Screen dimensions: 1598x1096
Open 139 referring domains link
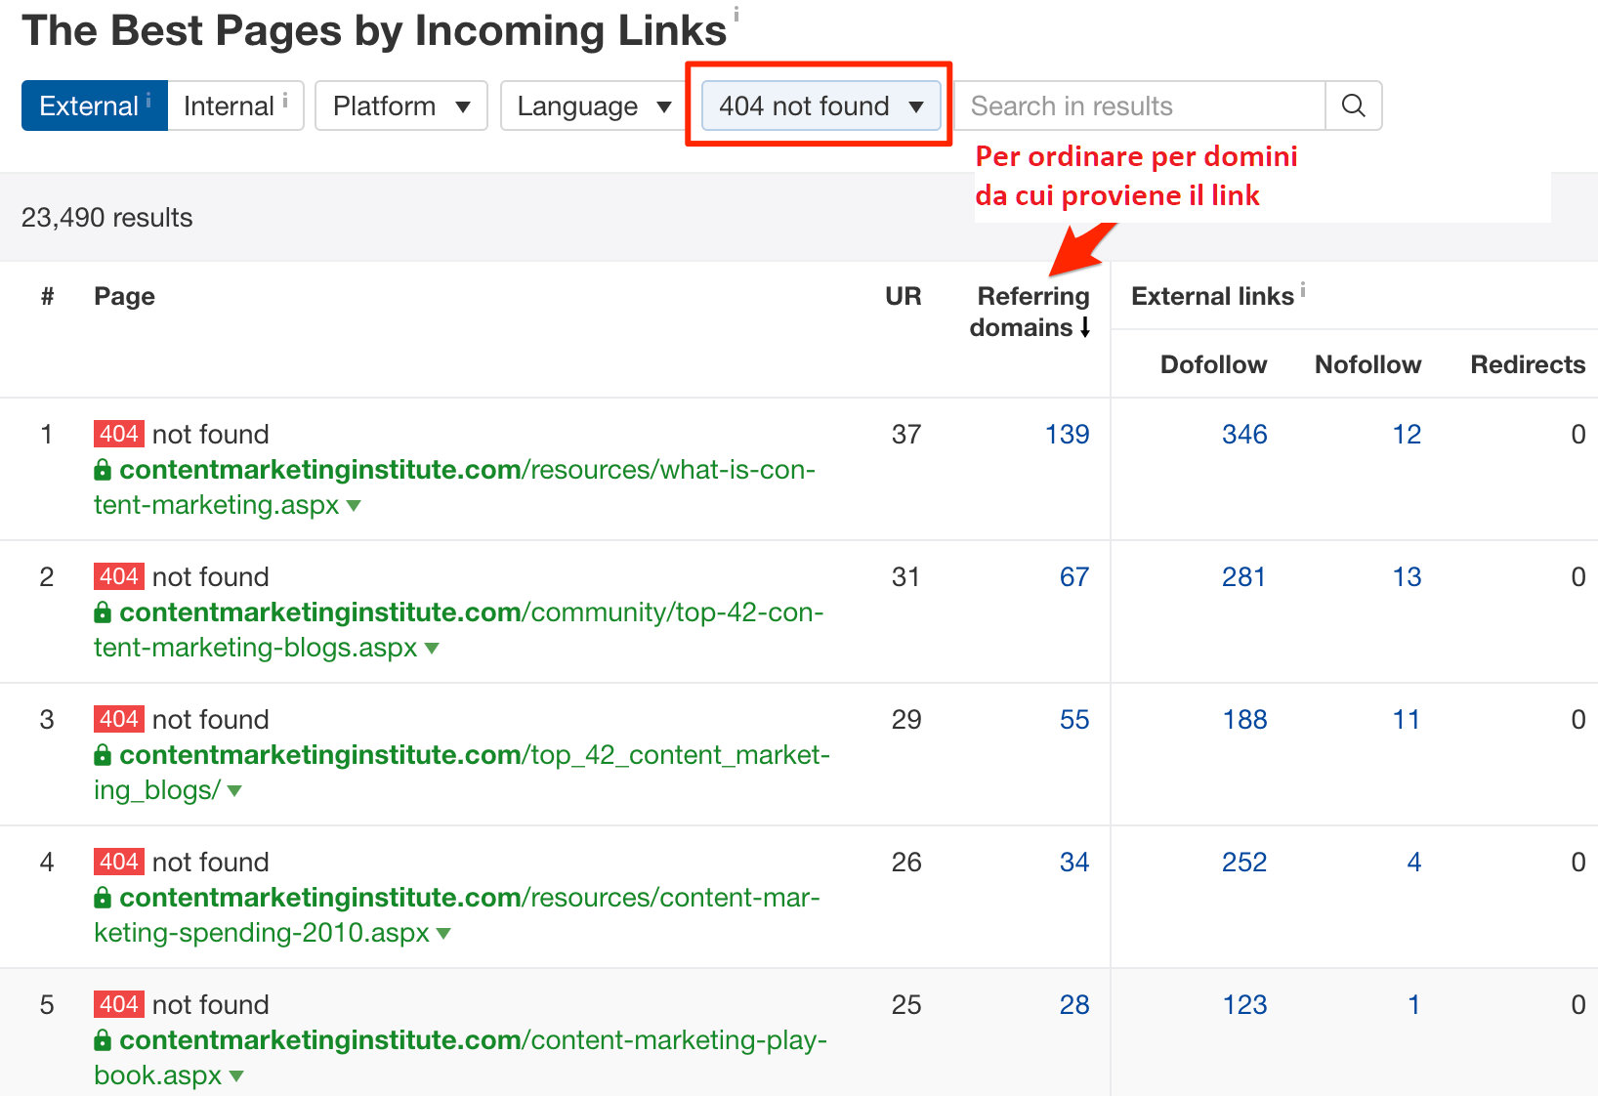tap(1067, 435)
